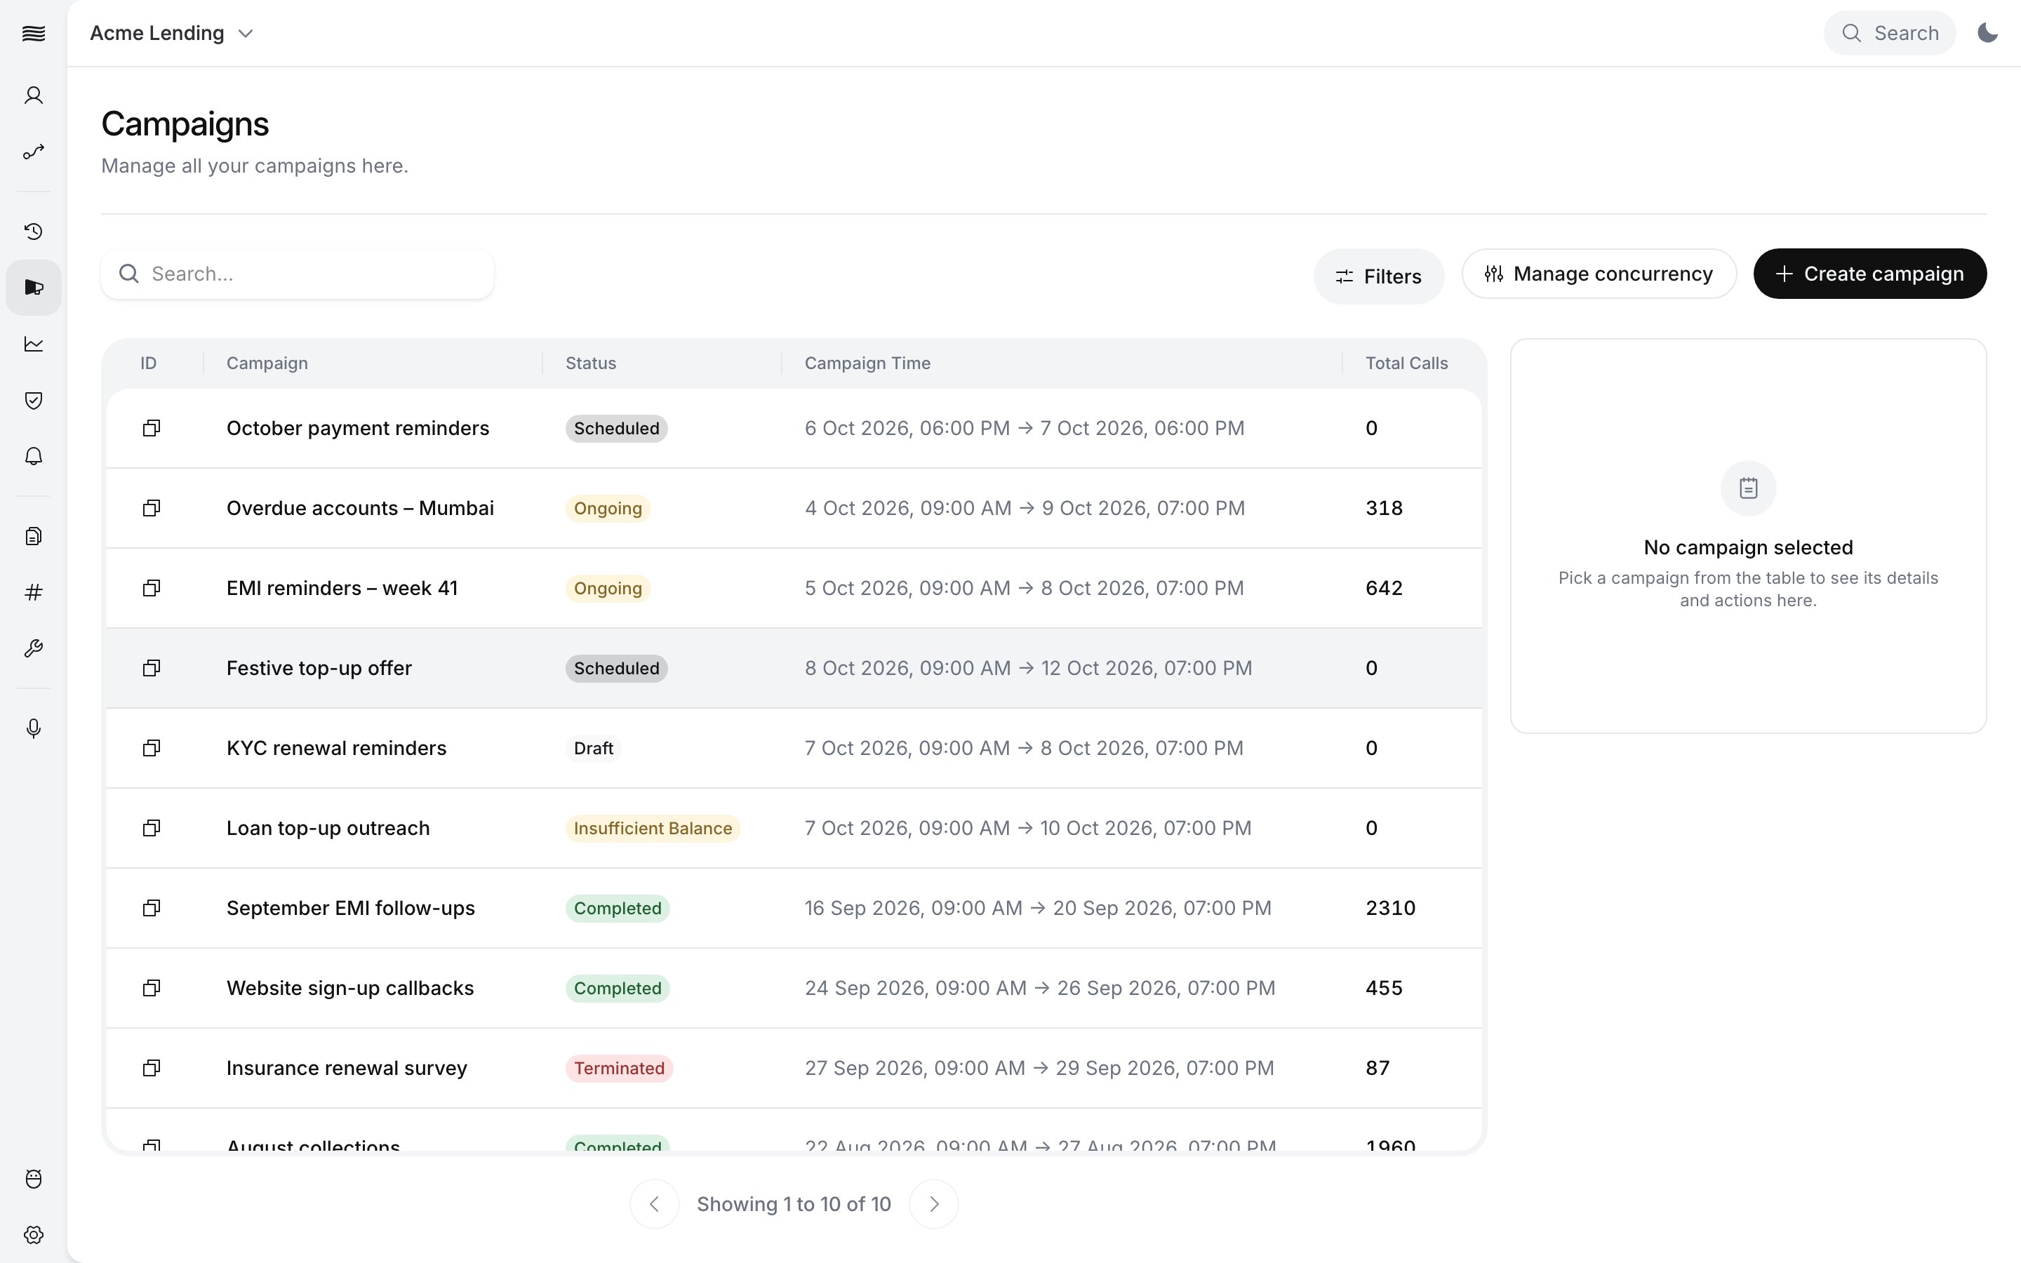Viewport: 2021px width, 1263px height.
Task: Open the shield checkmark sidebar icon
Action: (x=34, y=400)
